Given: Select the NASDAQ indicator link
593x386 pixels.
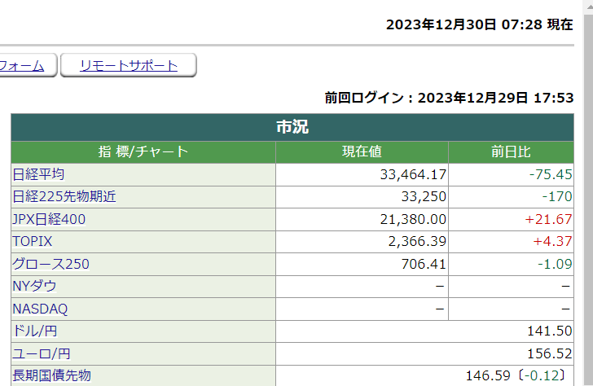Looking at the screenshot, I should click(x=40, y=309).
